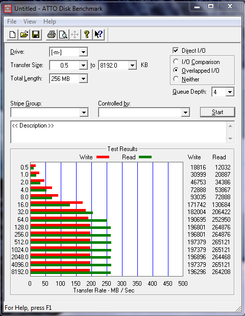245x316 pixels.
Task: Click the green Read legend swatch
Action: (x=145, y=157)
